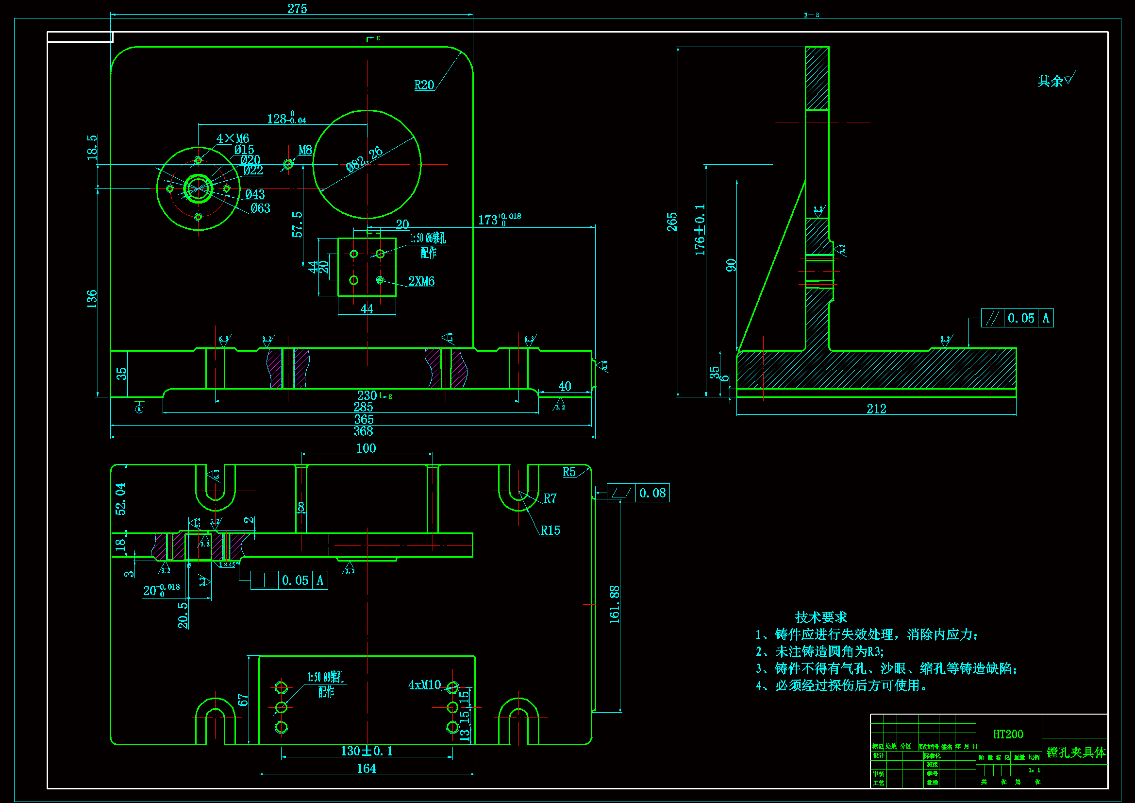Click the 2XM6 hole annotation
The width and height of the screenshot is (1135, 803).
pyautogui.click(x=421, y=282)
